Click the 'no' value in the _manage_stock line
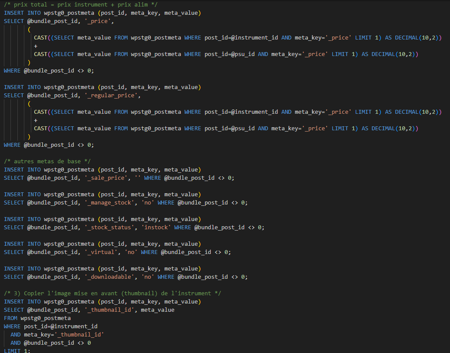The width and height of the screenshot is (450, 353). (147, 203)
